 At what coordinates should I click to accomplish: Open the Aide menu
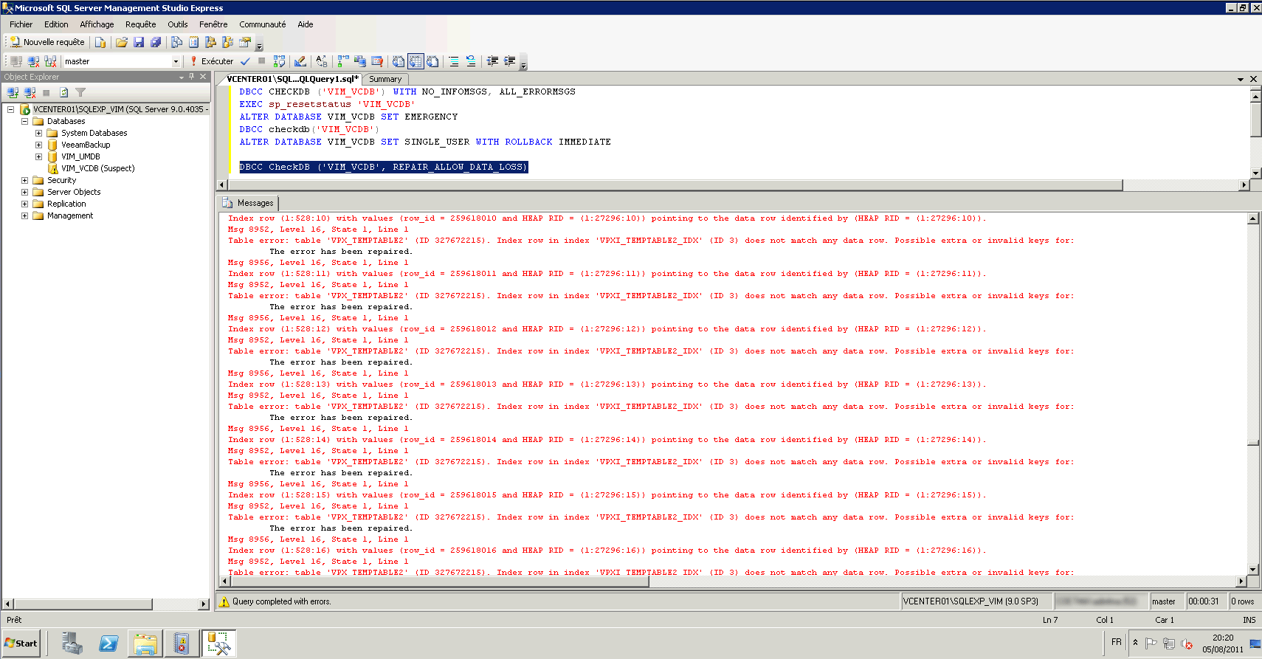pos(306,24)
